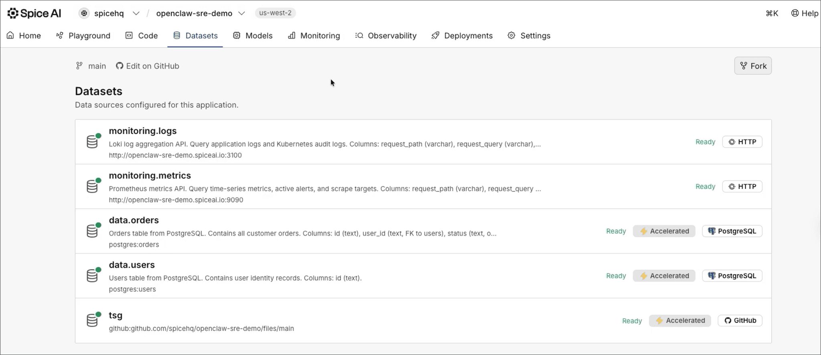Click the URL http://openclaw-sre-demo.spiceai.io:3100
821x355 pixels.
tap(175, 155)
